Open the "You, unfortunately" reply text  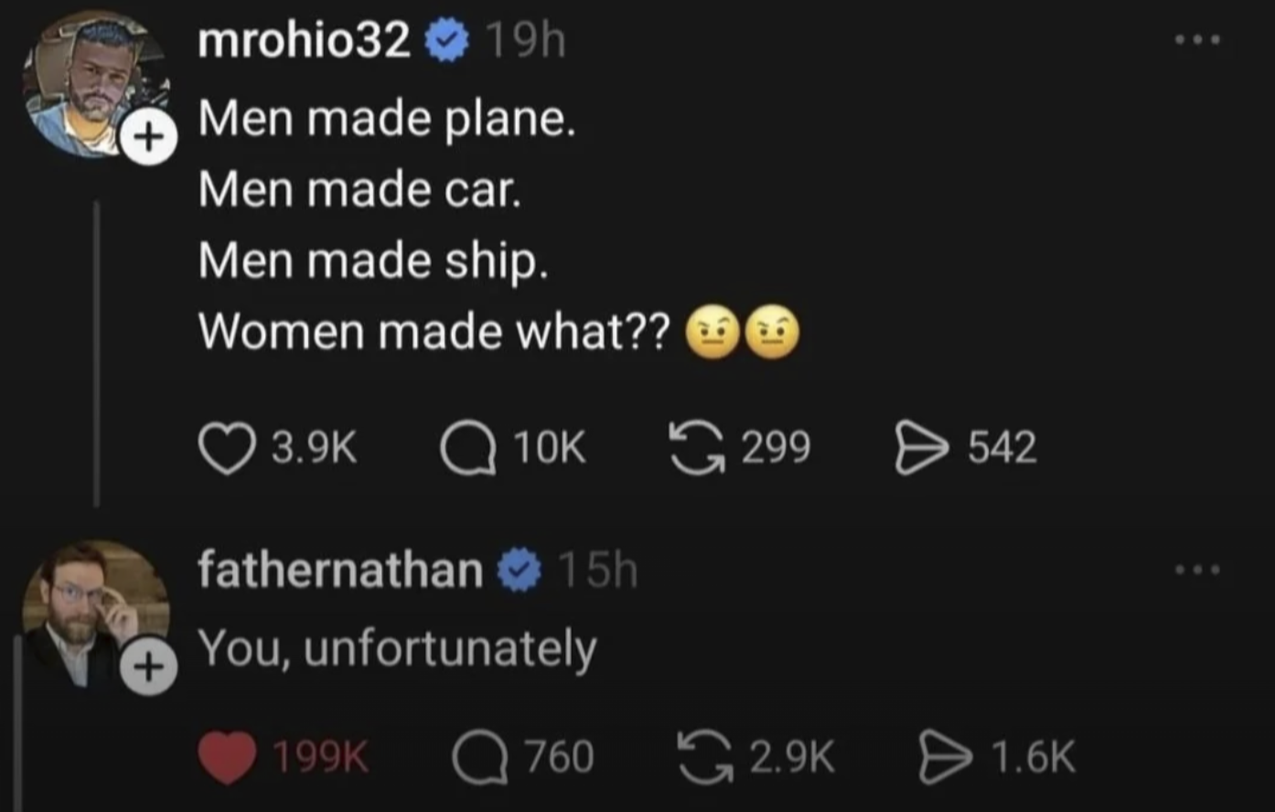tap(397, 648)
